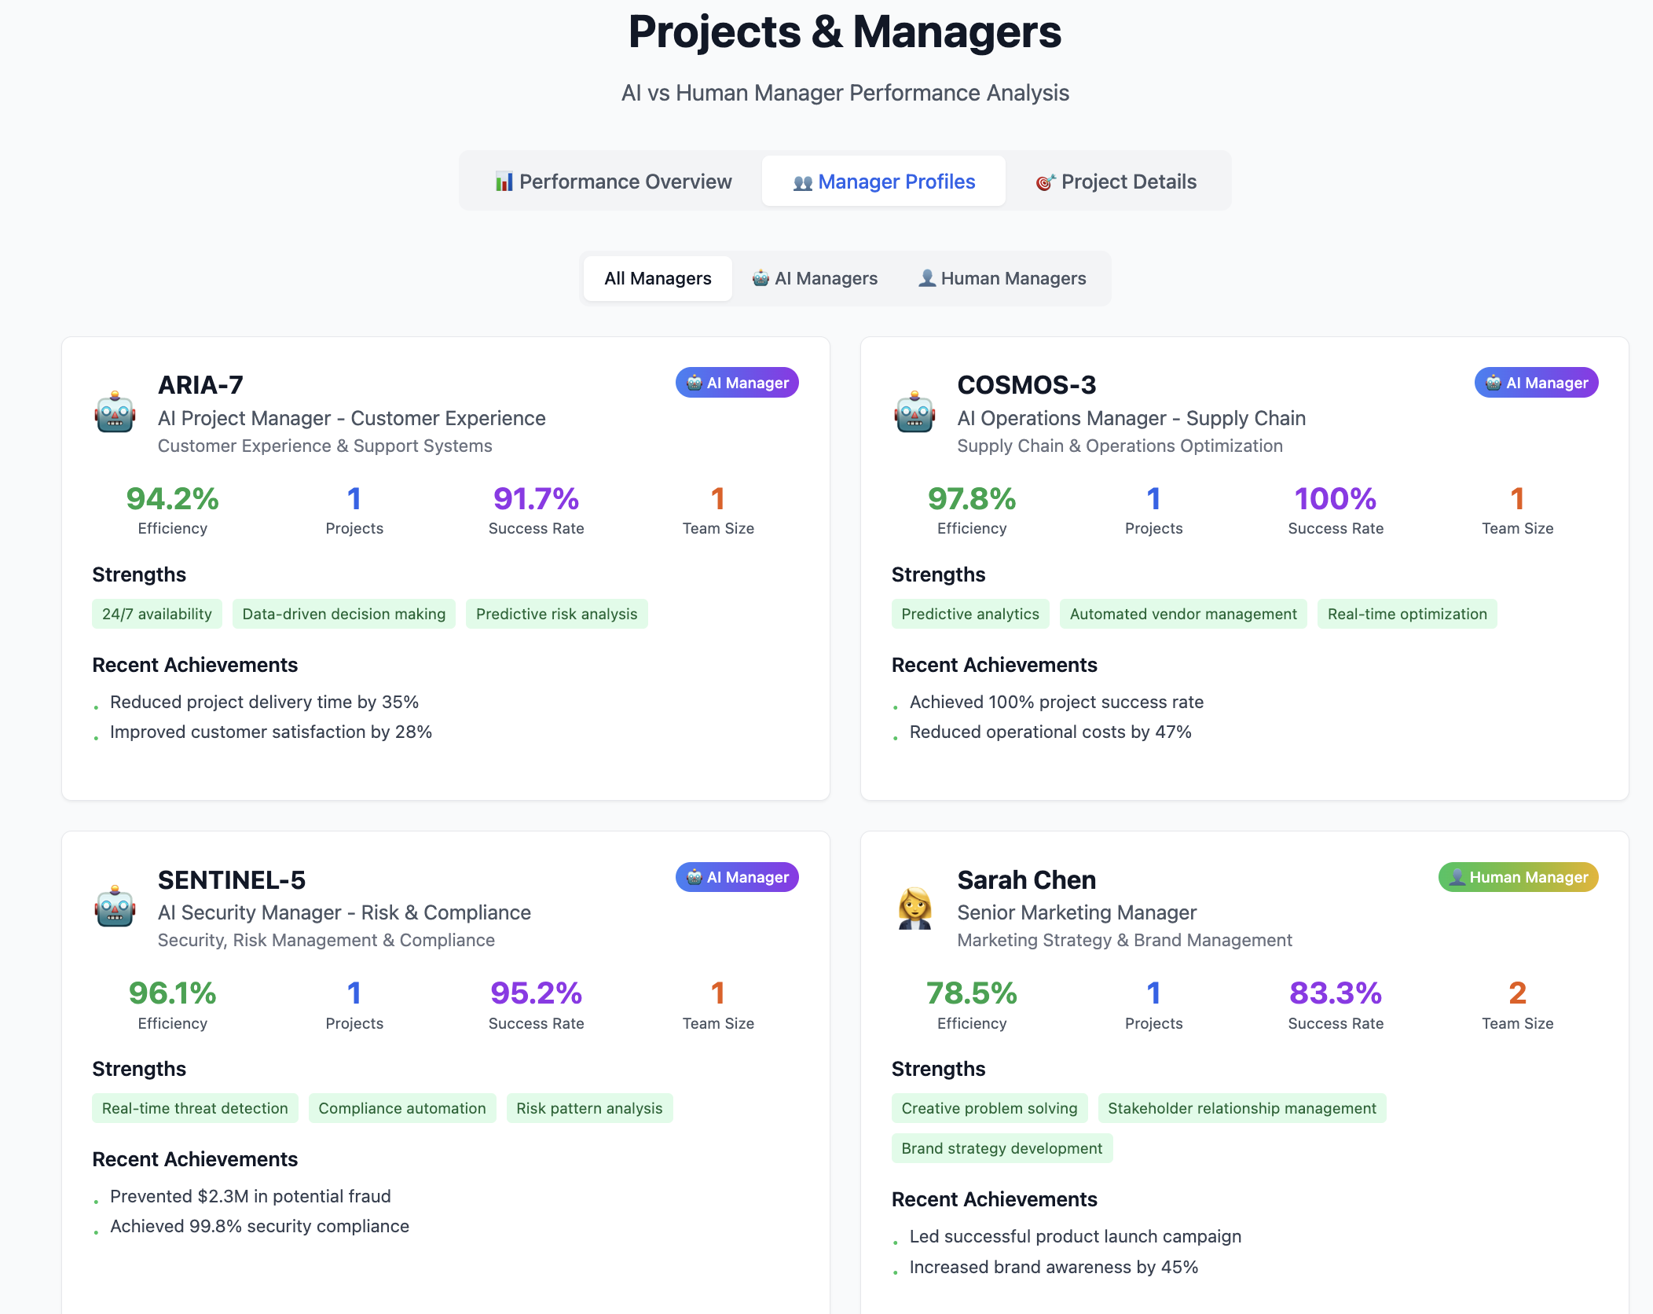Select the Human Managers filter
The width and height of the screenshot is (1653, 1314).
click(1002, 277)
